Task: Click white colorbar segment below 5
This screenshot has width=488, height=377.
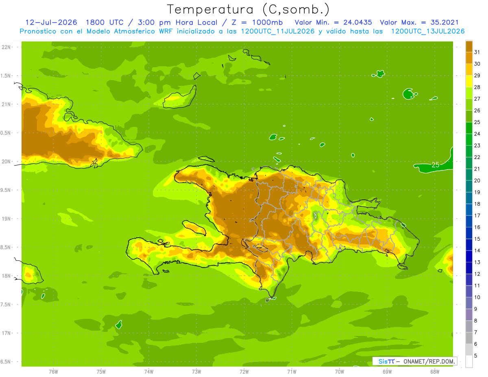Action: pyautogui.click(x=469, y=361)
